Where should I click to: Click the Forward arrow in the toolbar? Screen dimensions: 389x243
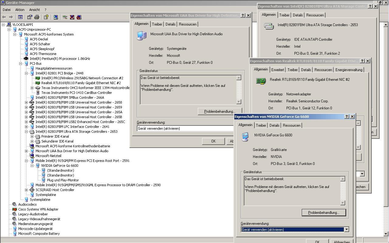click(x=11, y=17)
